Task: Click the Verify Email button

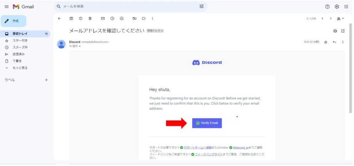Action: point(207,123)
